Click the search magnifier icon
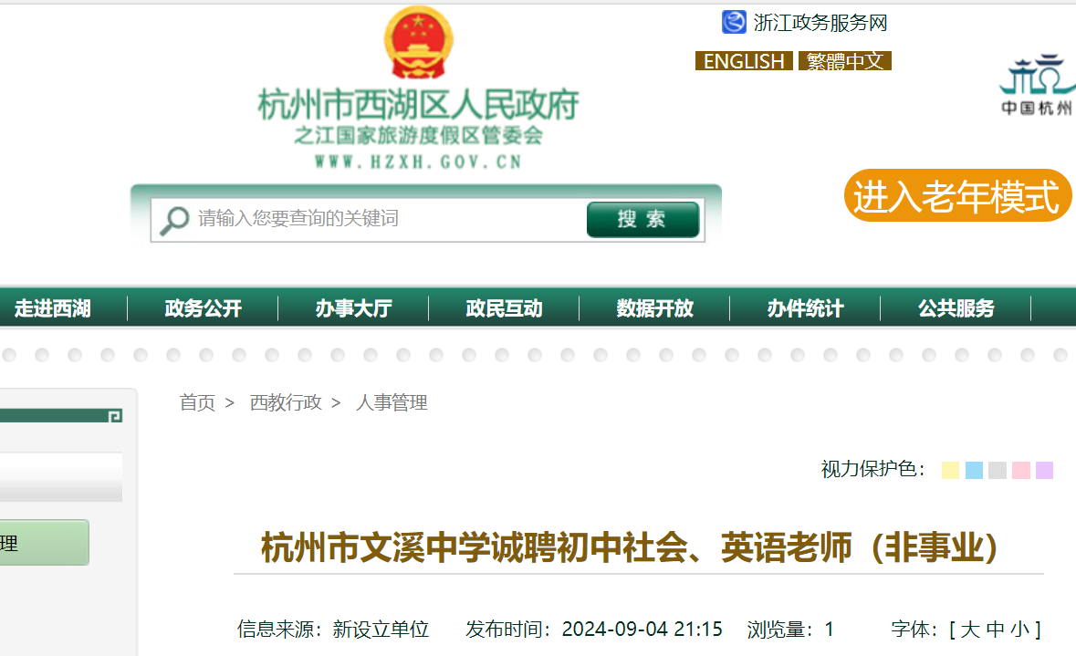The width and height of the screenshot is (1076, 656). point(173,220)
